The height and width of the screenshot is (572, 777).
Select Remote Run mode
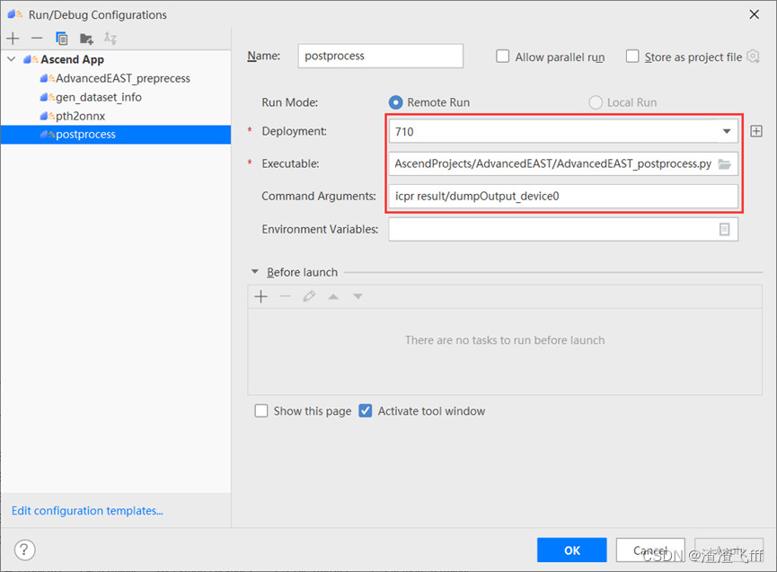(395, 102)
